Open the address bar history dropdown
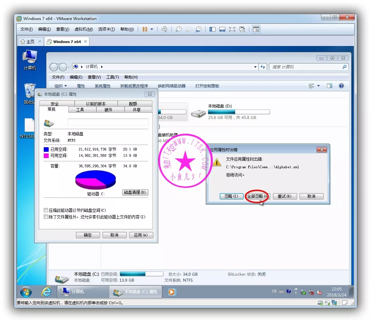Viewport: 371px width, 322px height. pyautogui.click(x=256, y=67)
